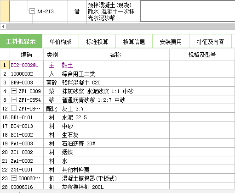Open the 安装费用 tab

(171, 42)
